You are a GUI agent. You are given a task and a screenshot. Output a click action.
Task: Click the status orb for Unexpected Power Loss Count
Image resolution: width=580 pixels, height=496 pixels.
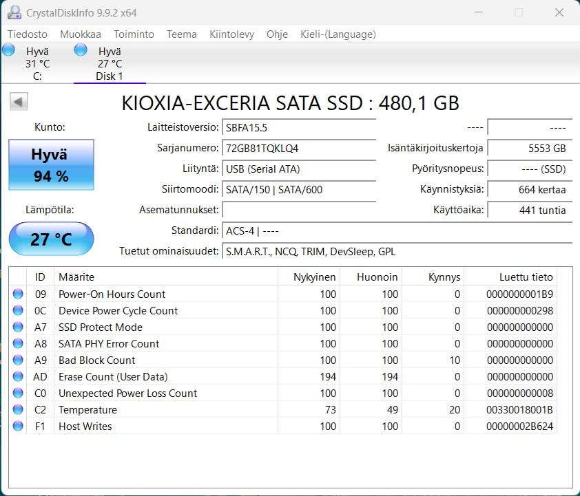click(18, 393)
